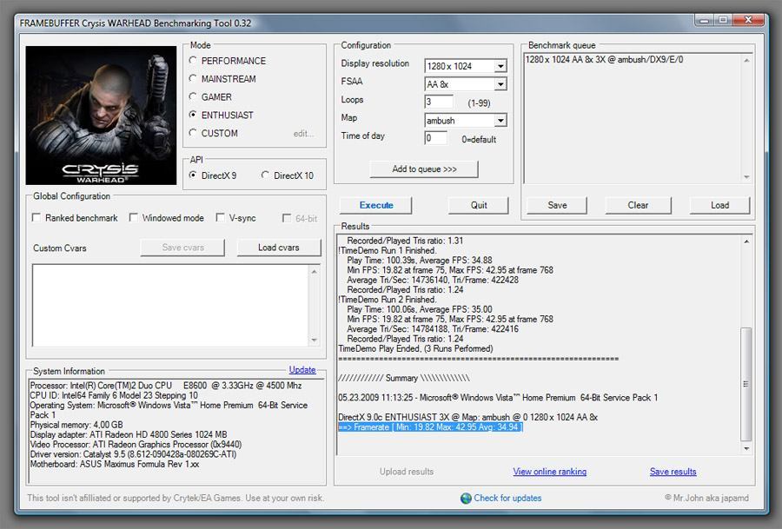782x529 pixels.
Task: Select the ENTHUSIAST mode option
Action: pos(193,115)
